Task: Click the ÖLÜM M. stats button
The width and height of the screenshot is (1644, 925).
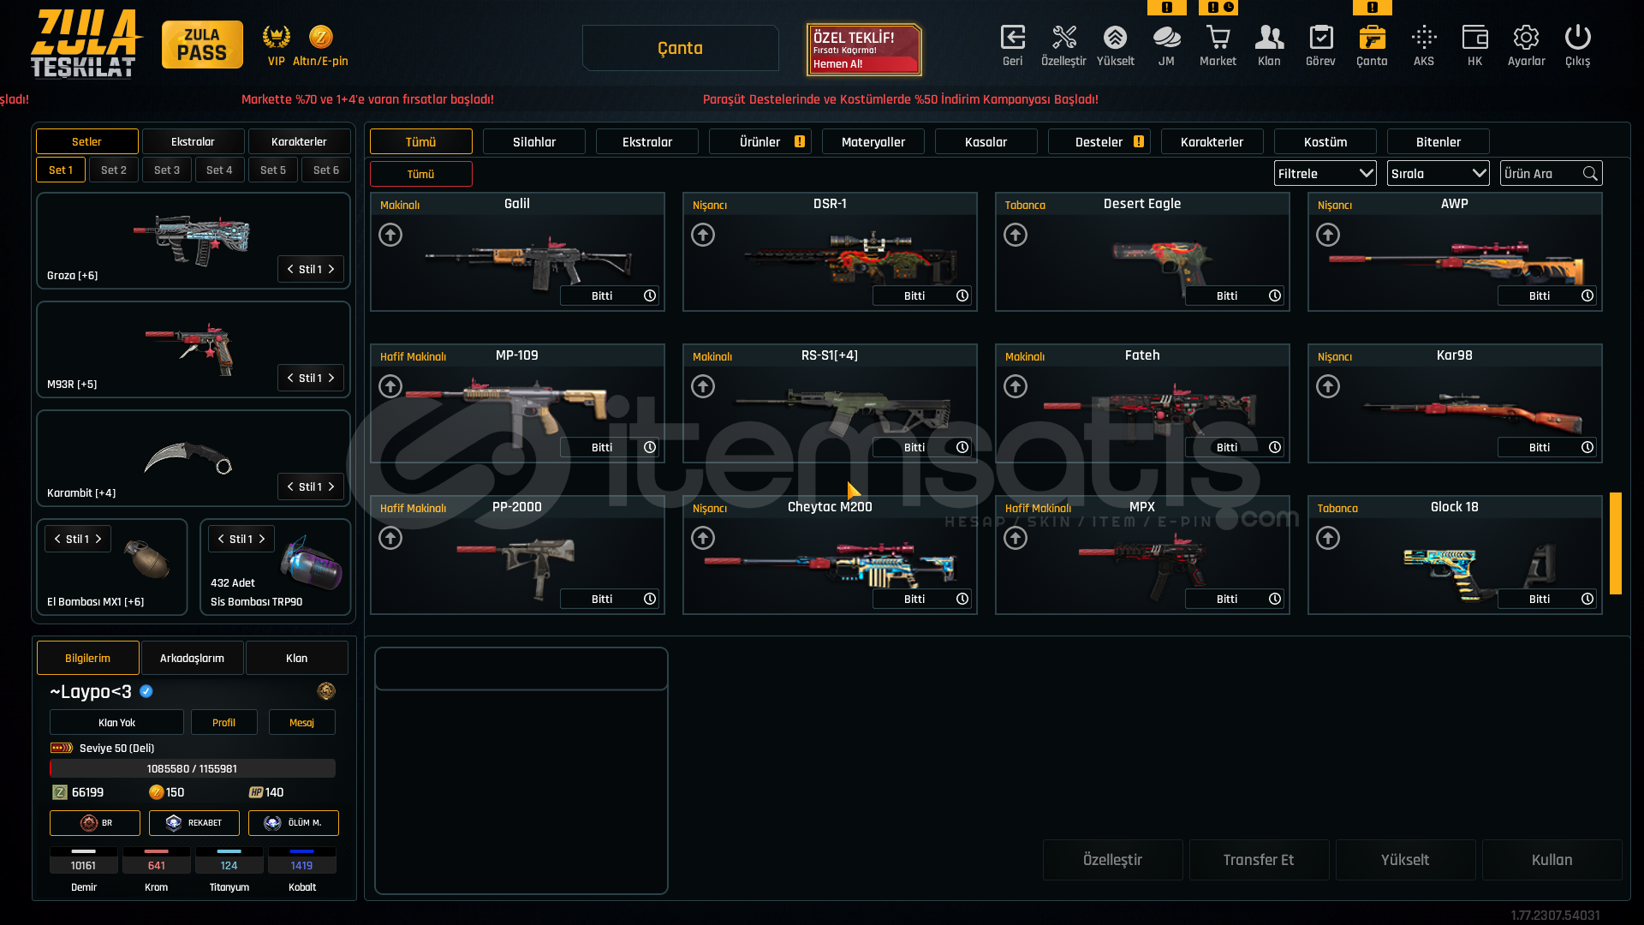Action: pyautogui.click(x=294, y=823)
